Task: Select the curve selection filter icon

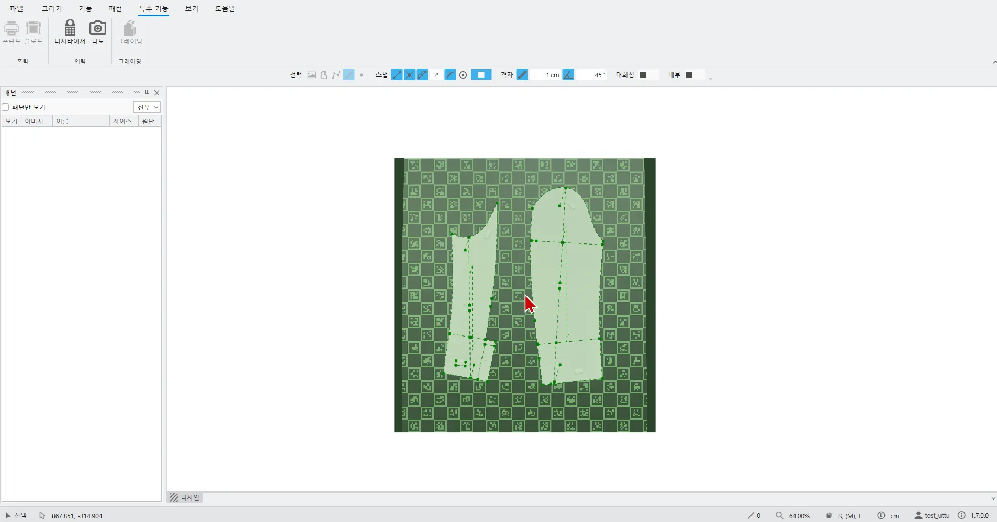Action: coord(336,75)
